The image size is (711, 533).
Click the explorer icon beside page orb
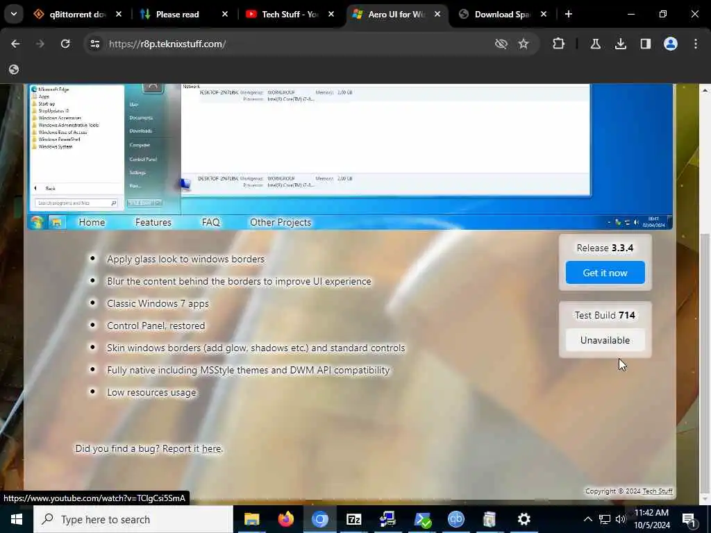pos(57,223)
